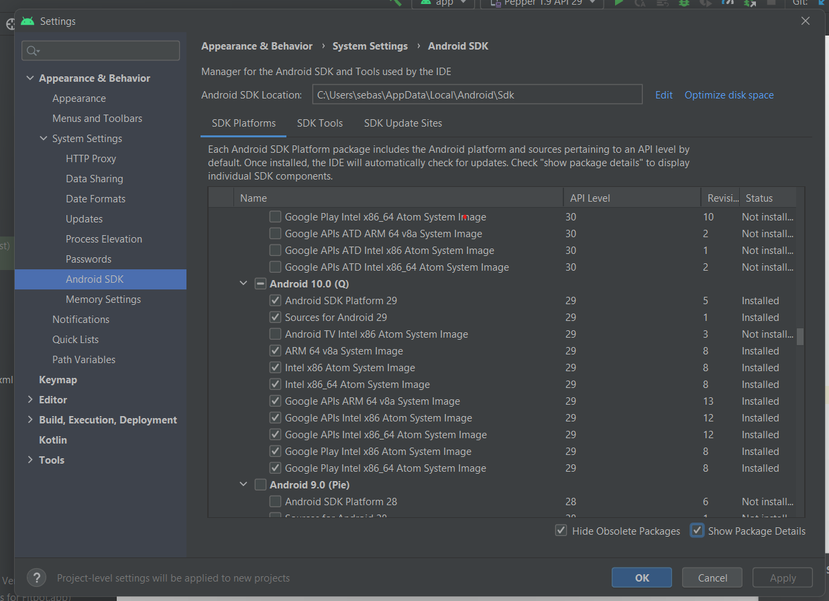Expand the Build, Execution, Deployment section
The height and width of the screenshot is (601, 829).
pyautogui.click(x=30, y=420)
